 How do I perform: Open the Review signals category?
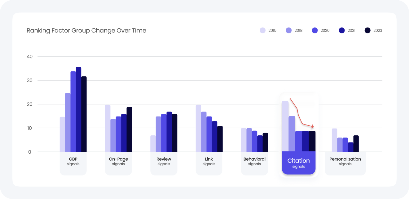pos(164,162)
